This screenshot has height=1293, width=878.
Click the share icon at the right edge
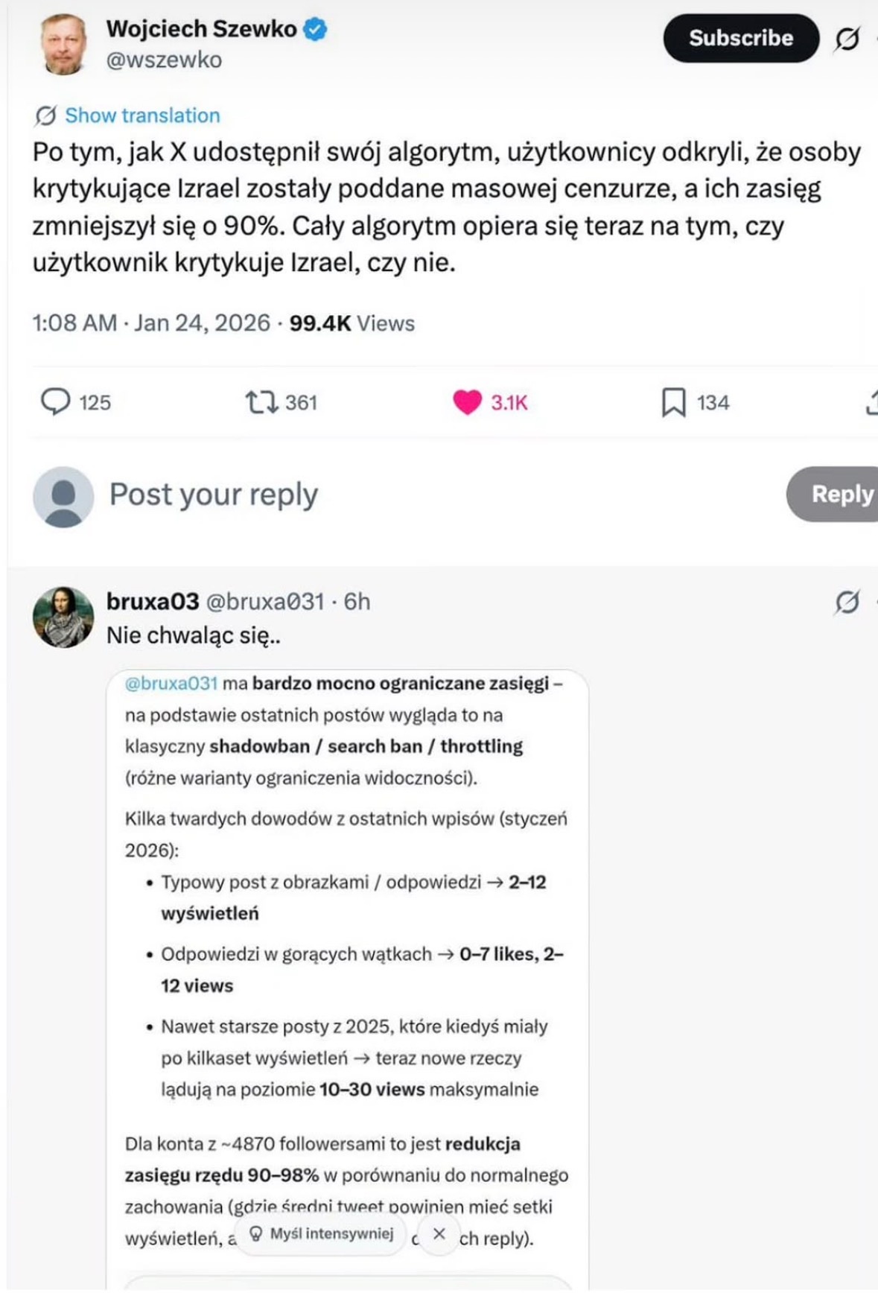872,403
